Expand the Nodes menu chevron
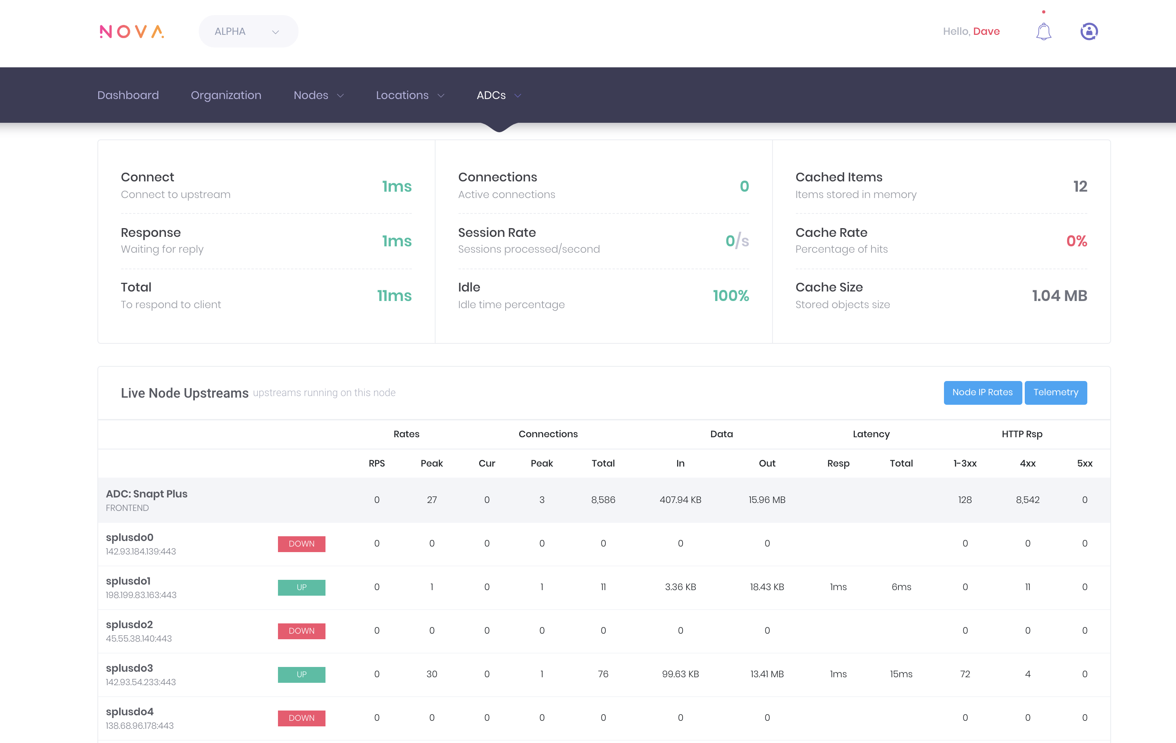The height and width of the screenshot is (743, 1176). (x=341, y=96)
